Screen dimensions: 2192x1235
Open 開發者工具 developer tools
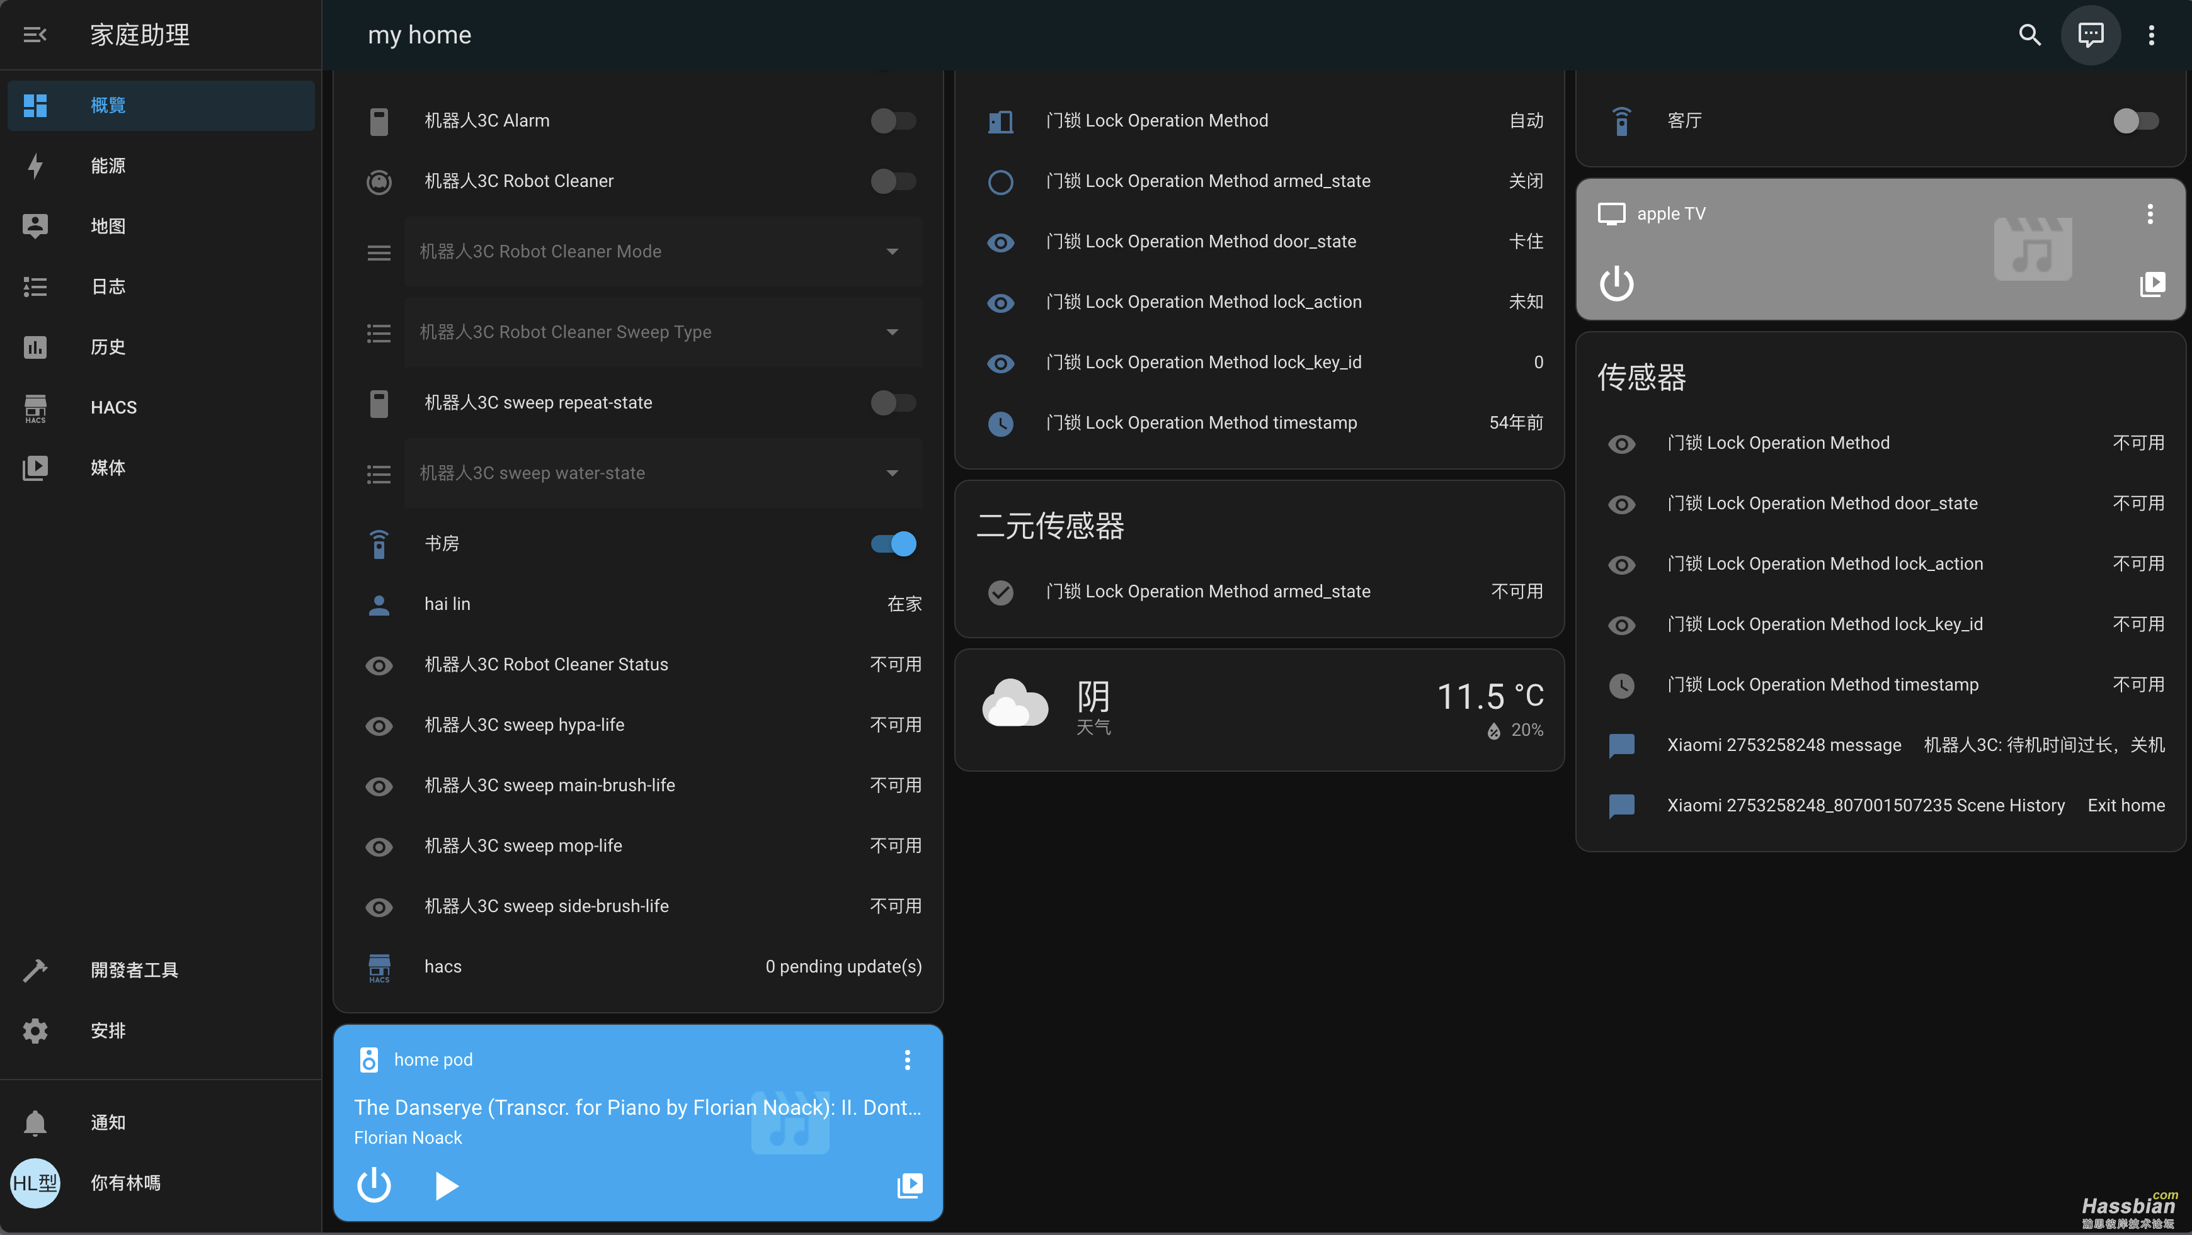[161, 971]
